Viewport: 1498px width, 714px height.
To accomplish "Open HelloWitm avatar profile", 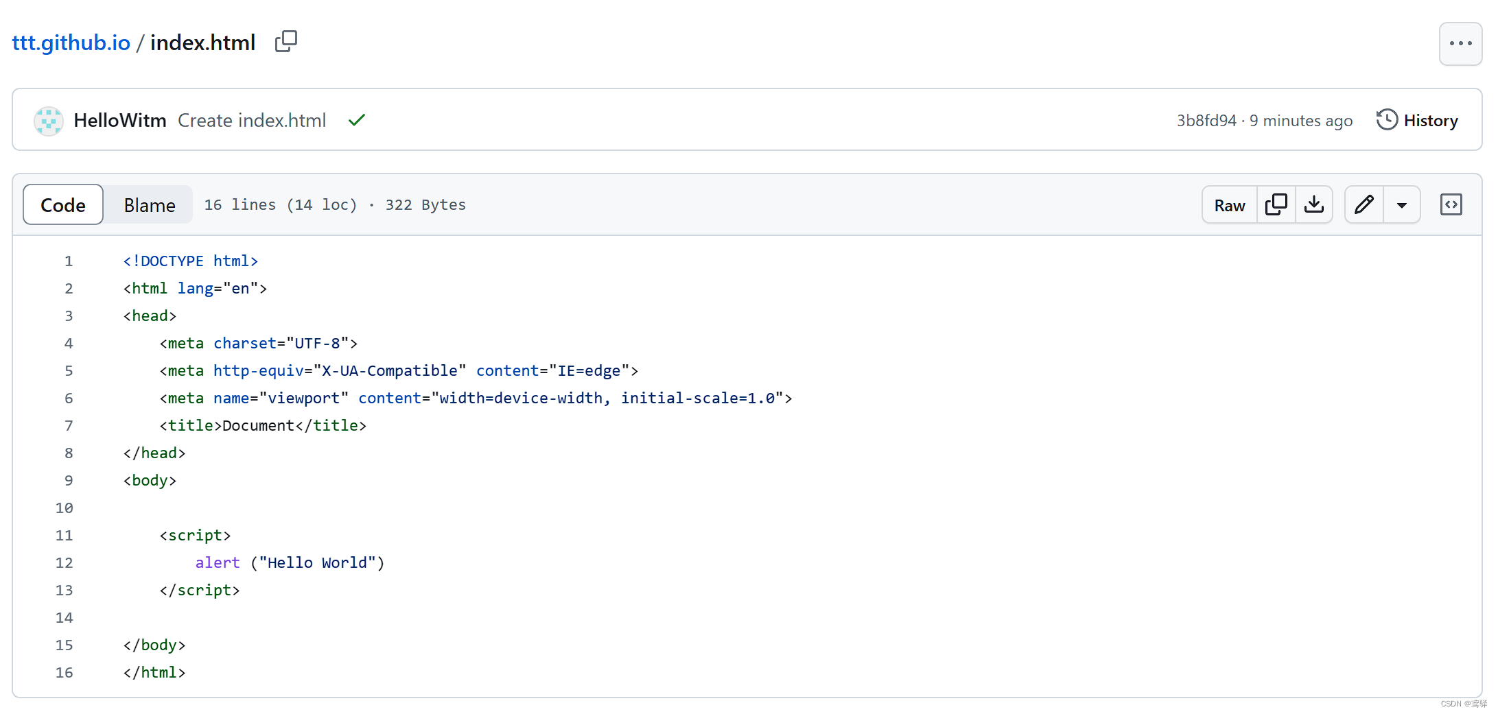I will [49, 121].
